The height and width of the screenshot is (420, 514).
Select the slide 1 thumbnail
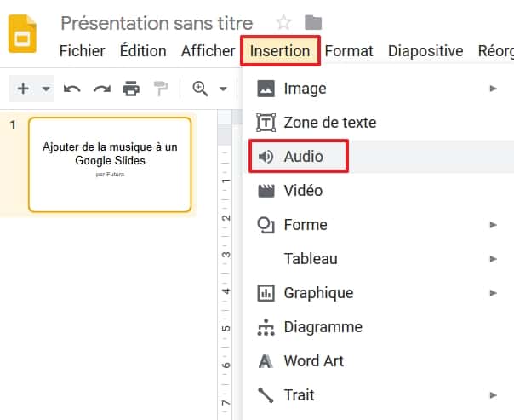(x=110, y=164)
